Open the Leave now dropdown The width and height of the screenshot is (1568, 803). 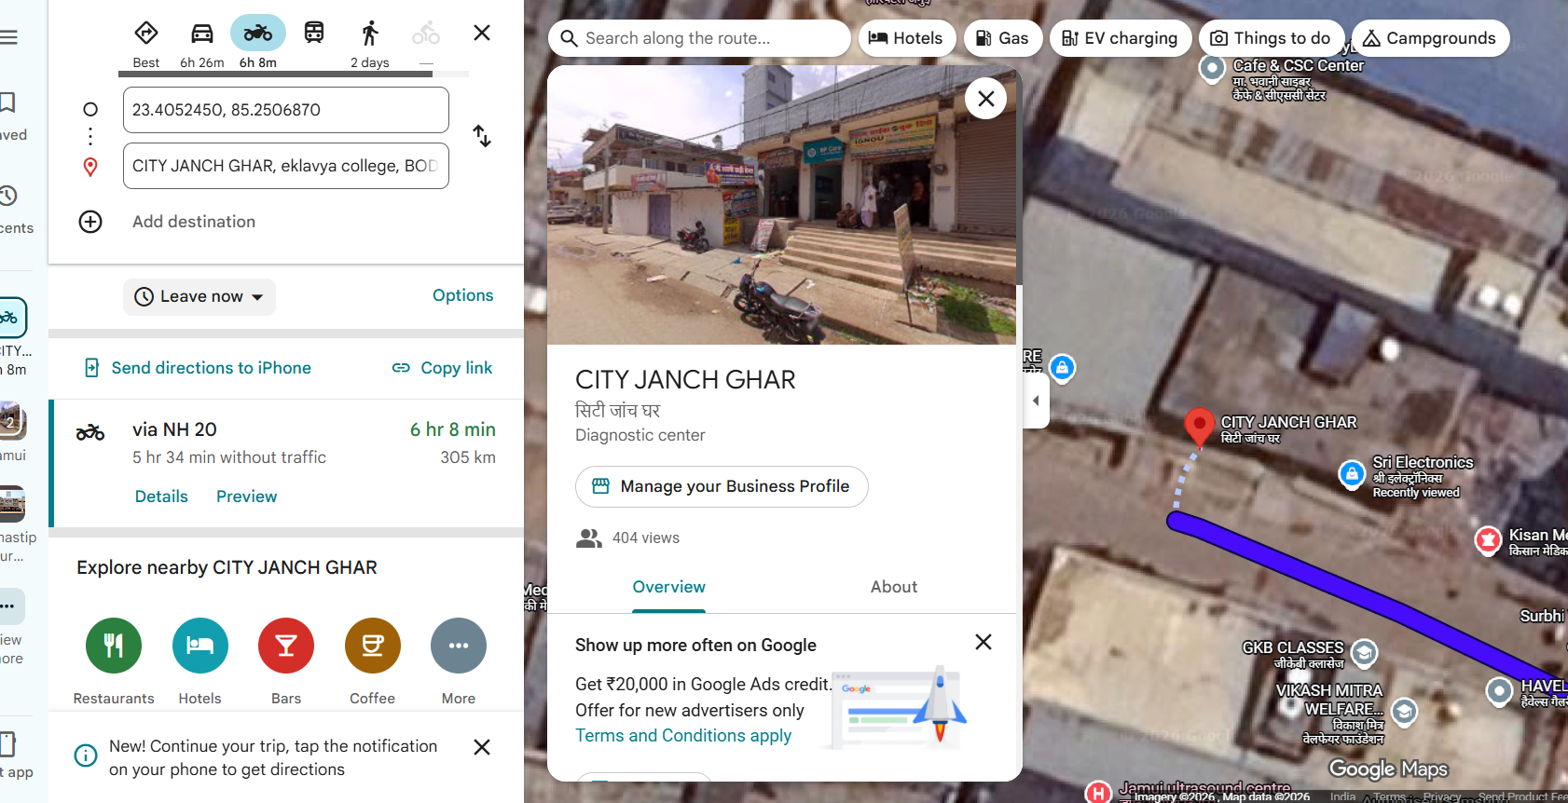point(199,296)
